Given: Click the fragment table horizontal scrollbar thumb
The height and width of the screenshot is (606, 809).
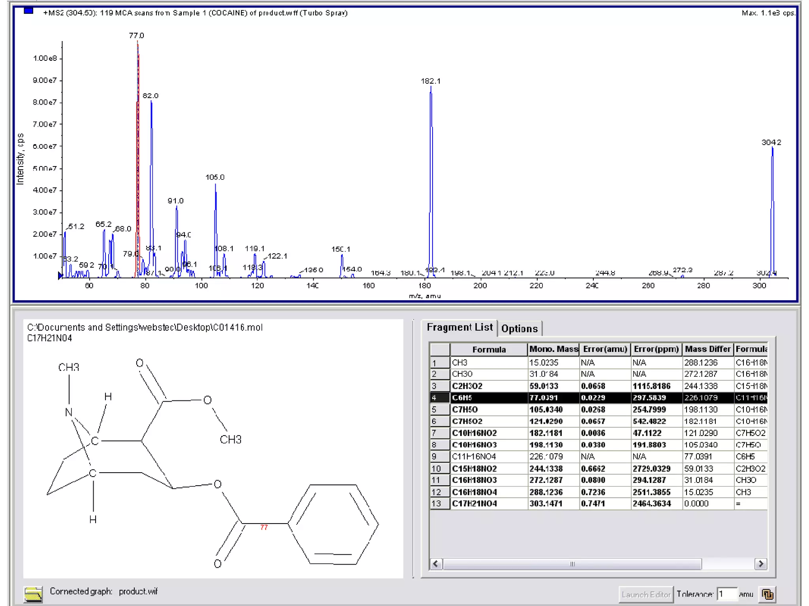Looking at the screenshot, I should tap(572, 564).
